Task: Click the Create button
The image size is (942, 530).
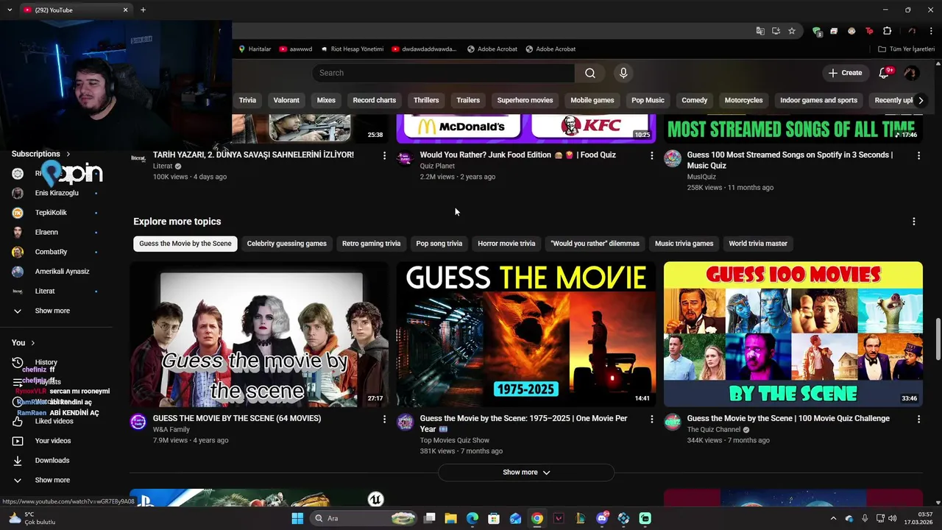Action: coord(845,73)
